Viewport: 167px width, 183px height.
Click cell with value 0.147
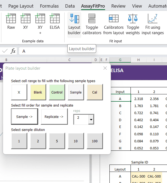click(x=154, y=127)
